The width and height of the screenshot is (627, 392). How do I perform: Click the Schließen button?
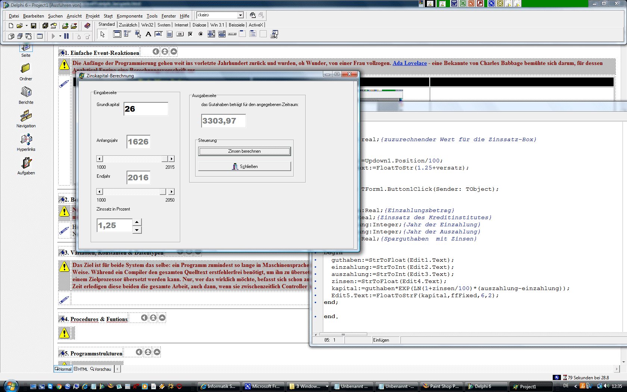pyautogui.click(x=244, y=167)
